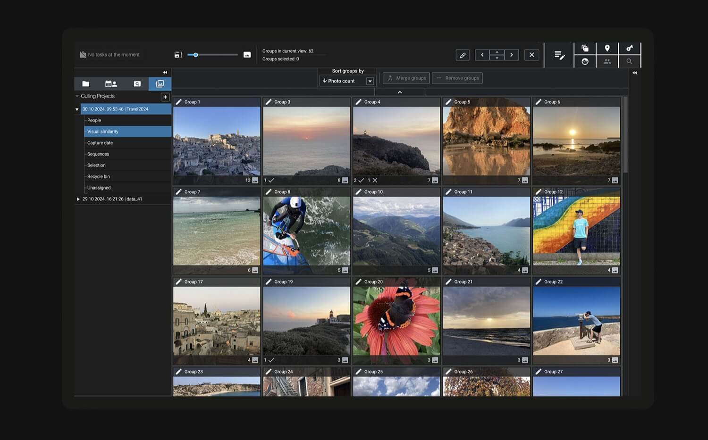Image resolution: width=708 pixels, height=440 pixels.
Task: Click the groups grid vertical scrollbar
Action: pos(625,134)
